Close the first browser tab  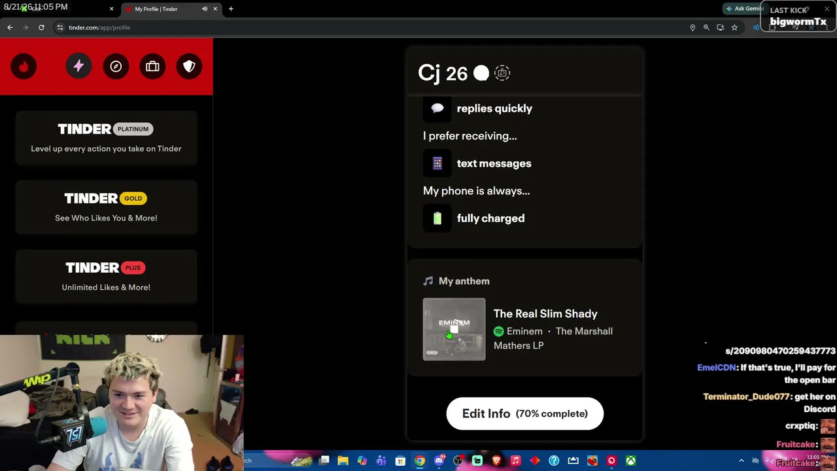(111, 9)
